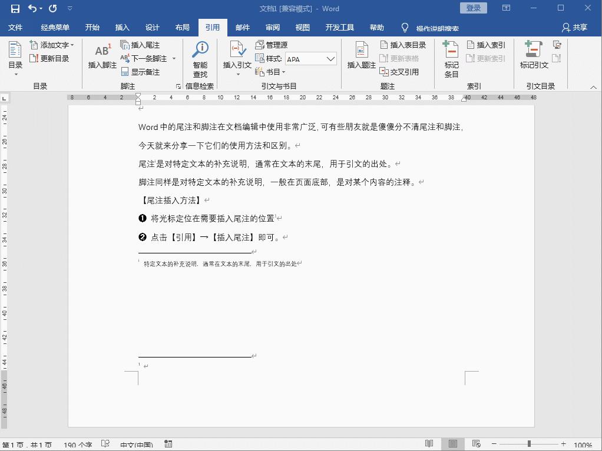602x451 pixels.
Task: Click the page count in status bar
Action: tap(27, 445)
